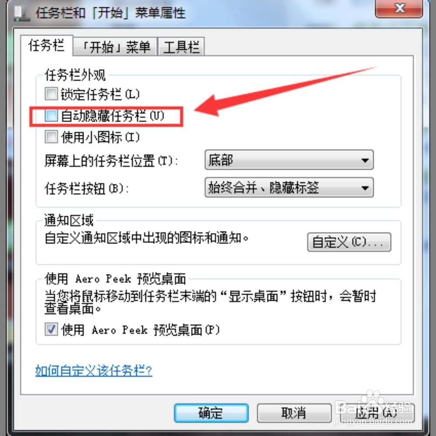Uncheck 使用 Aero Peek 预览桌面 checkbox
The image size is (436, 436).
[51, 330]
